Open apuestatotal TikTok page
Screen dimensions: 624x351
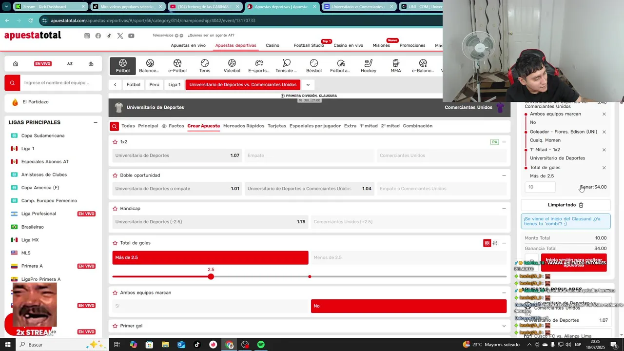pos(109,36)
